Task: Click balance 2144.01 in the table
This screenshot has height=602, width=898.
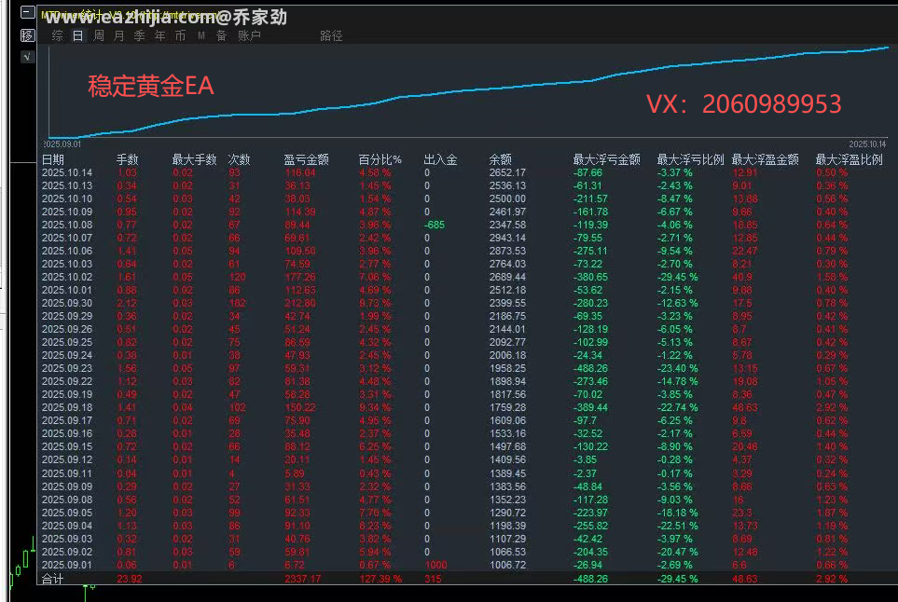Action: coord(507,330)
